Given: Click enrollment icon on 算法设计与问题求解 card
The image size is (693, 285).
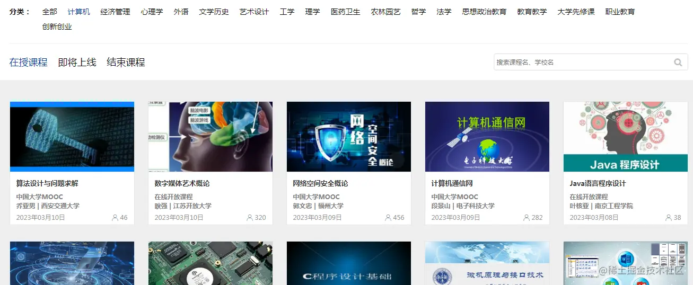Looking at the screenshot, I should pos(115,218).
